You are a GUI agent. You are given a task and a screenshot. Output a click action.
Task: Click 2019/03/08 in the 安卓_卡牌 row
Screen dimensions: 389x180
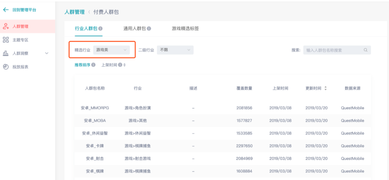coord(280,146)
